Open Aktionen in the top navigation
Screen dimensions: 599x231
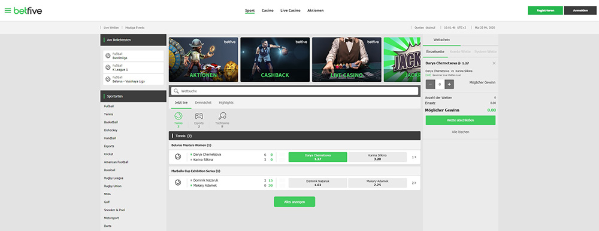point(316,11)
